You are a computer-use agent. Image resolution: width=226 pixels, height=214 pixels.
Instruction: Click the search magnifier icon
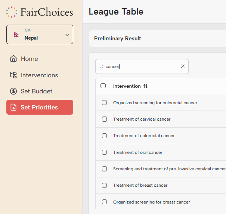101,66
